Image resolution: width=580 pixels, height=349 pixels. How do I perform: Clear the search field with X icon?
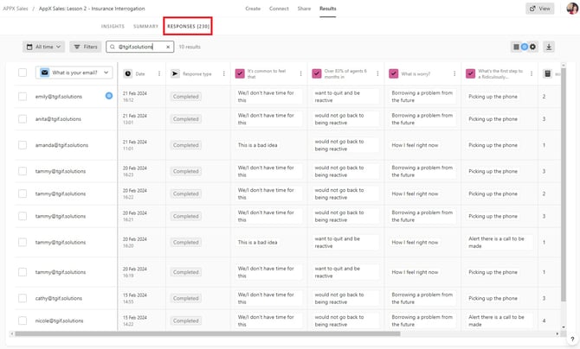[169, 47]
